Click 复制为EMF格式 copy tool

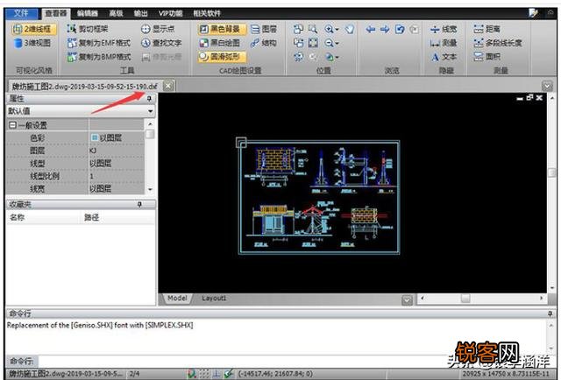[99, 43]
